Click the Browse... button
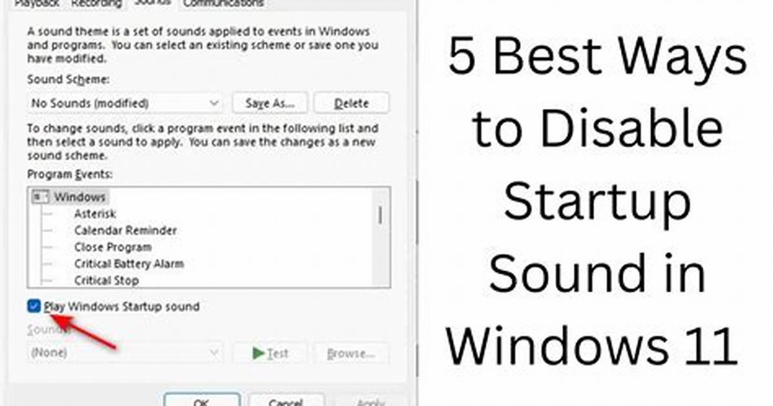The width and height of the screenshot is (773, 406). click(352, 353)
